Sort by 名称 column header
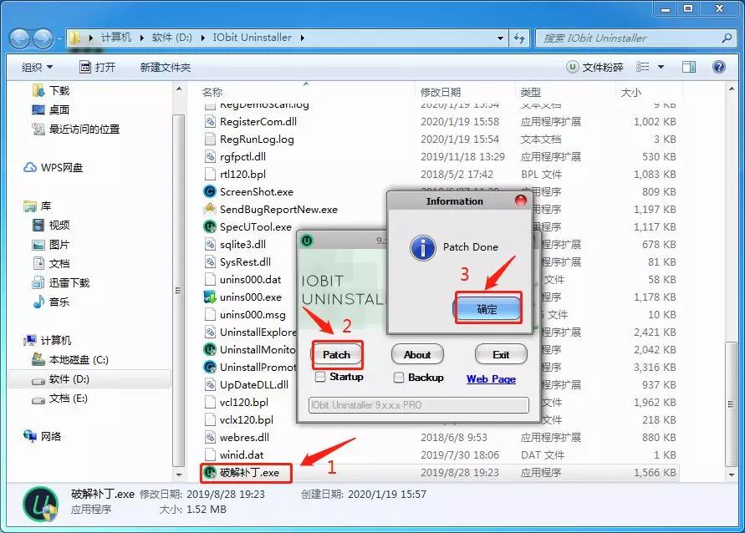The height and width of the screenshot is (533, 745). (x=212, y=92)
